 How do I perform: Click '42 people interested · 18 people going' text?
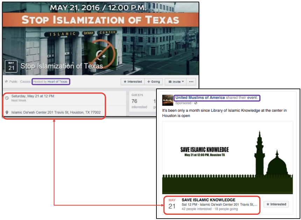210,209
